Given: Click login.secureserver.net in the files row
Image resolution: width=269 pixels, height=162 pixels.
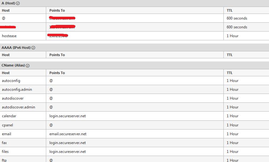Looking at the screenshot, I should pos(68,152).
